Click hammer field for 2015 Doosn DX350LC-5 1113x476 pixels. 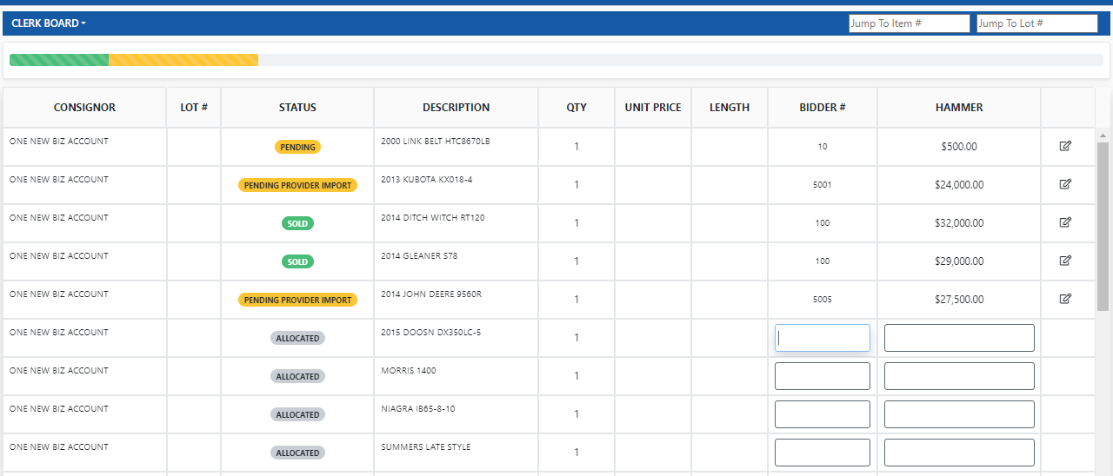959,338
